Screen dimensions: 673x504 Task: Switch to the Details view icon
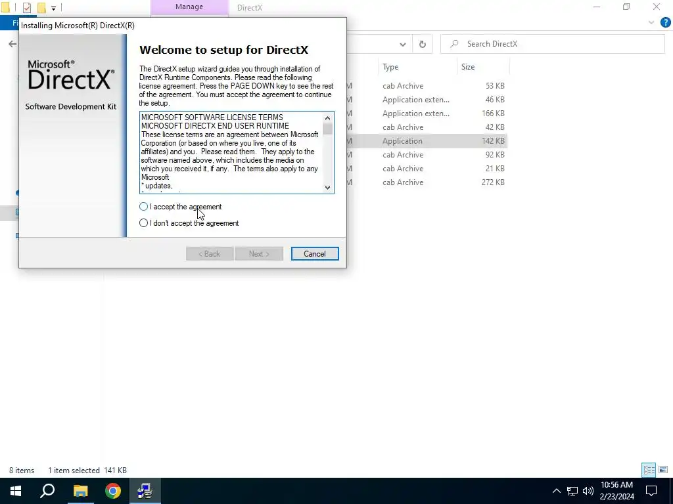coord(649,470)
